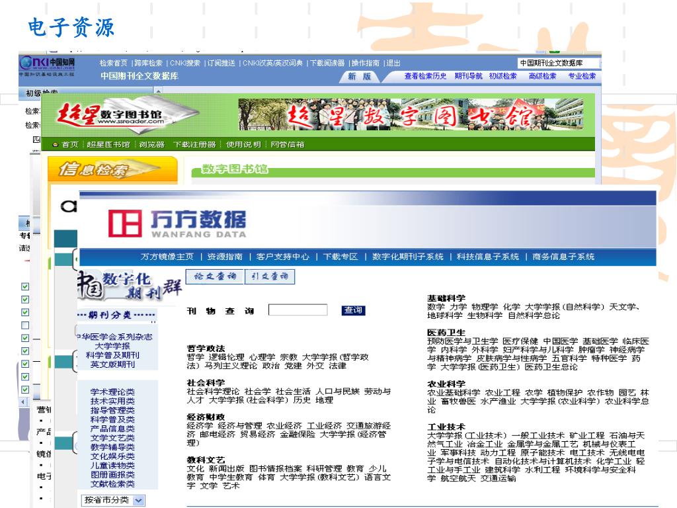Click the home icon beside 首页
Image resolution: width=677 pixels, height=508 pixels.
pyautogui.click(x=55, y=145)
